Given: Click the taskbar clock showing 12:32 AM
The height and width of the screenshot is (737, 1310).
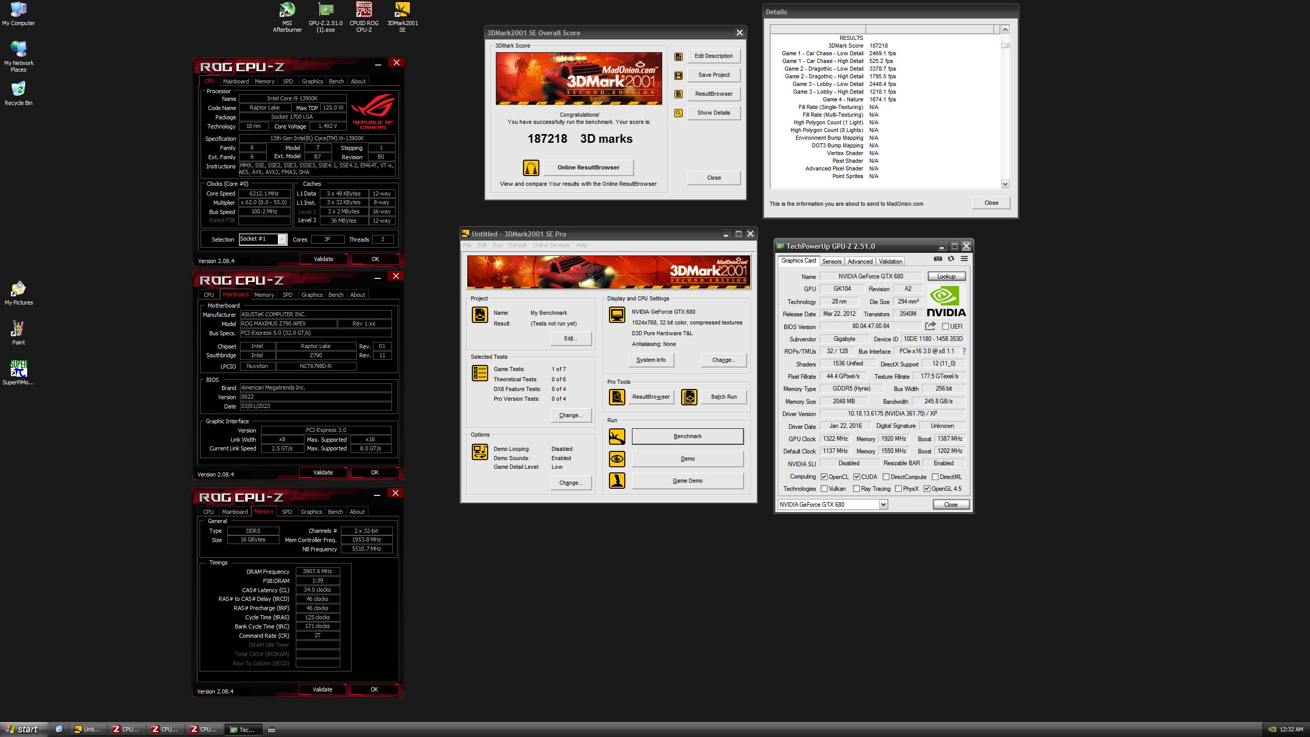Looking at the screenshot, I should [1291, 730].
